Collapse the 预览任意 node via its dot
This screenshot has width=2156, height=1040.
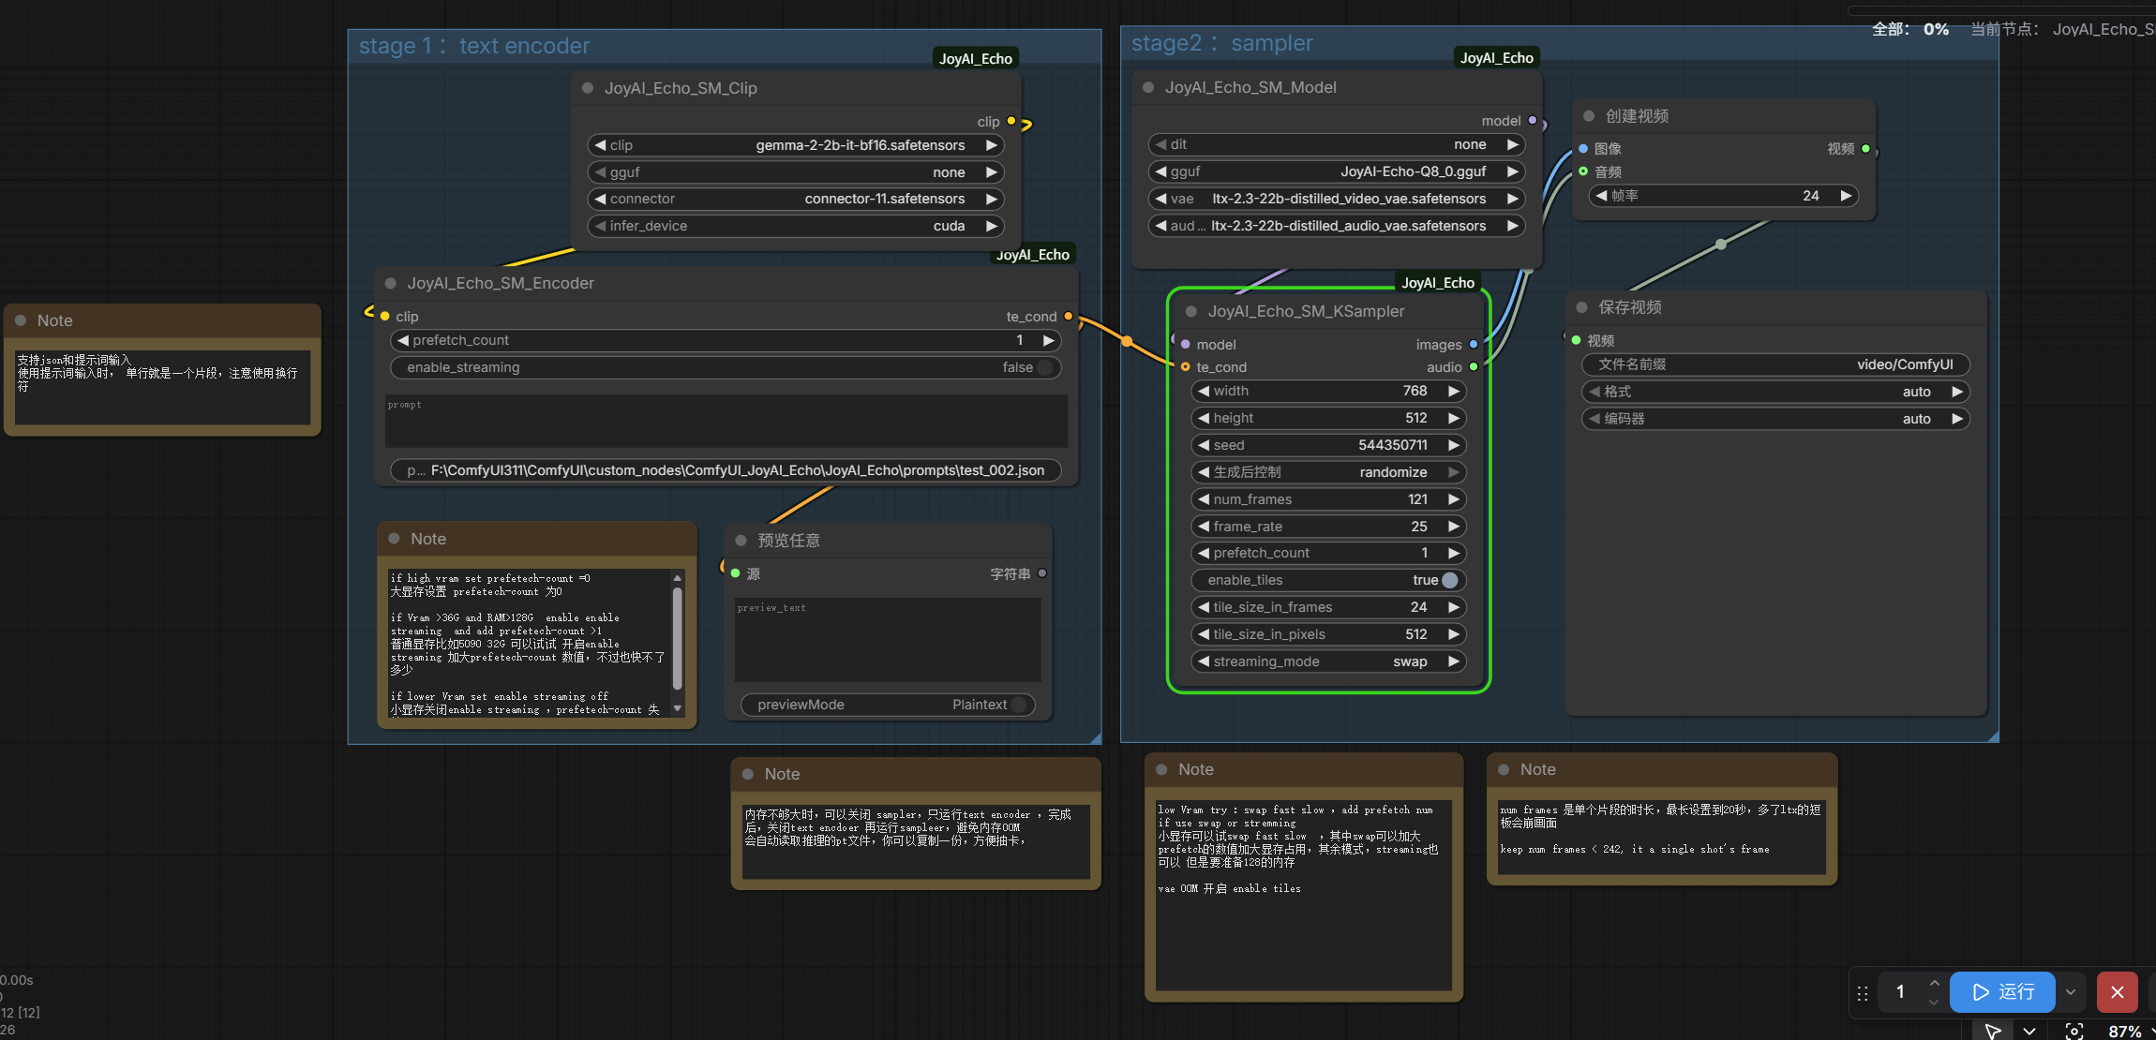point(741,541)
